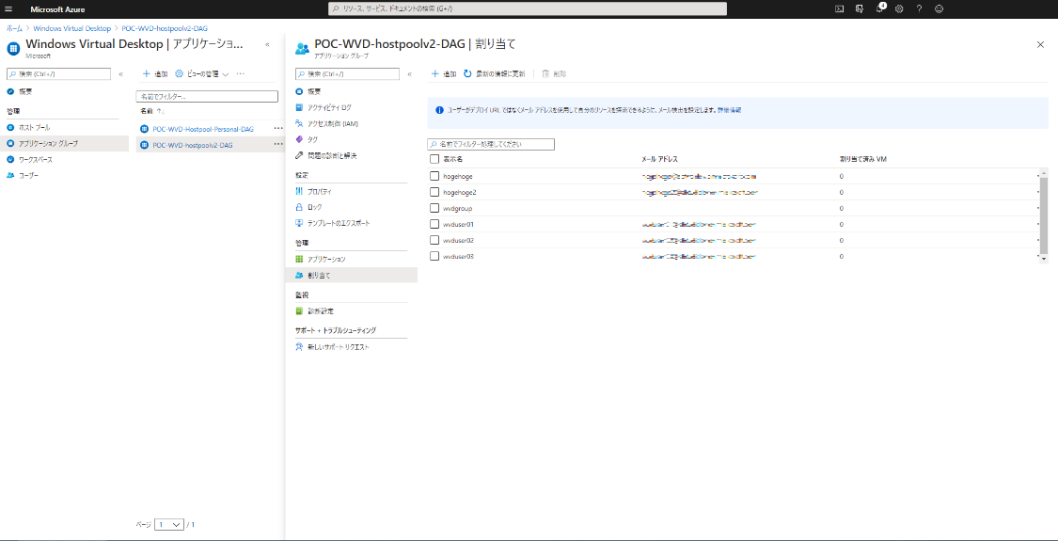
Task: Focus the filter box above the 表示名 column
Action: [491, 145]
